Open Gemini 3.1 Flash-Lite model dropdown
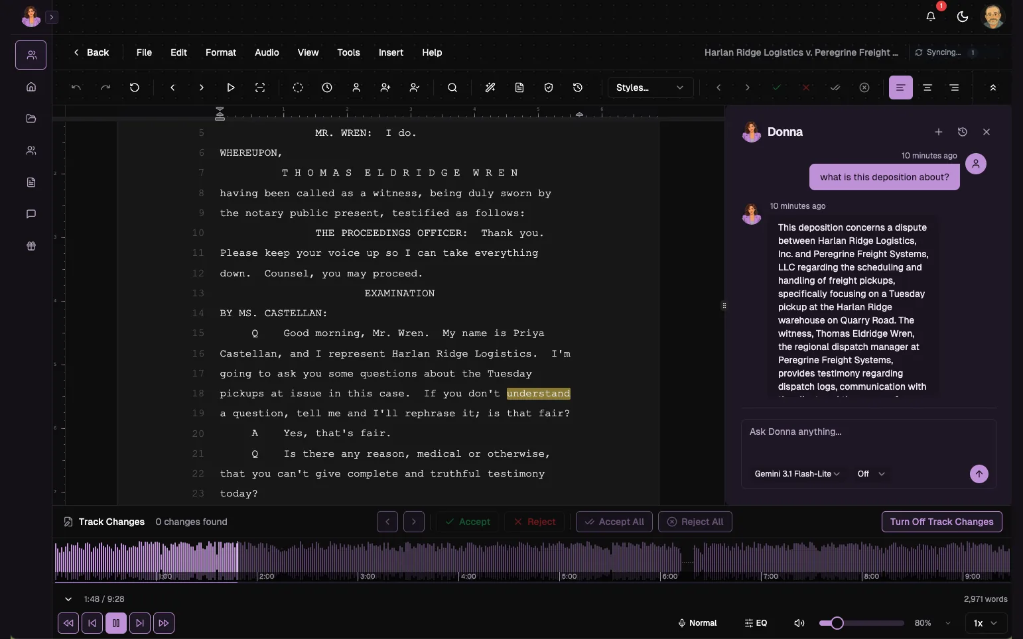This screenshot has width=1023, height=639. coord(797,474)
